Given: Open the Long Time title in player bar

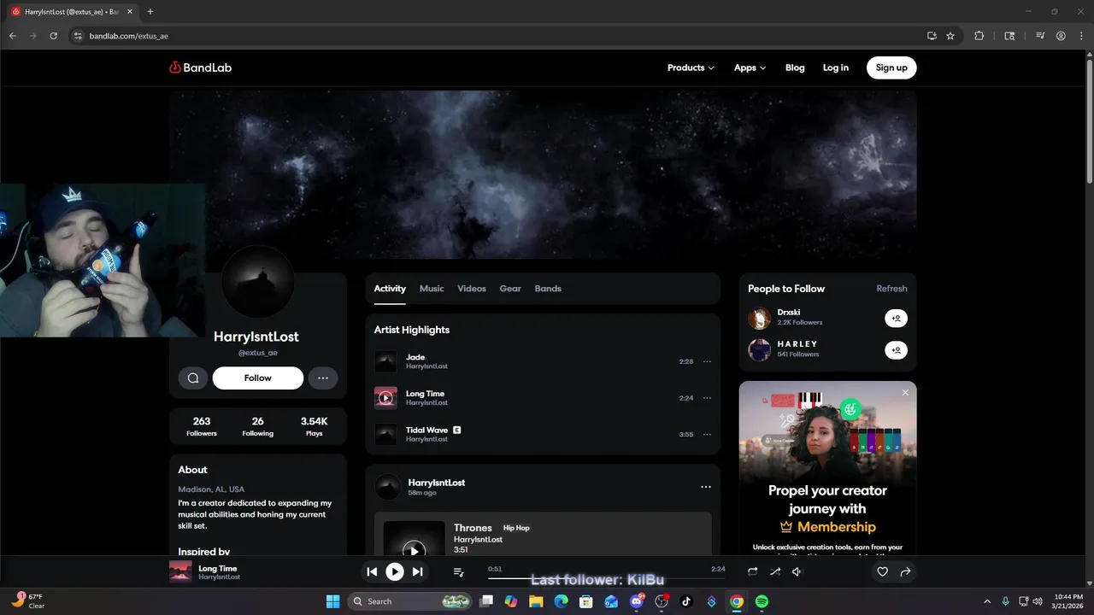Looking at the screenshot, I should pos(218,568).
